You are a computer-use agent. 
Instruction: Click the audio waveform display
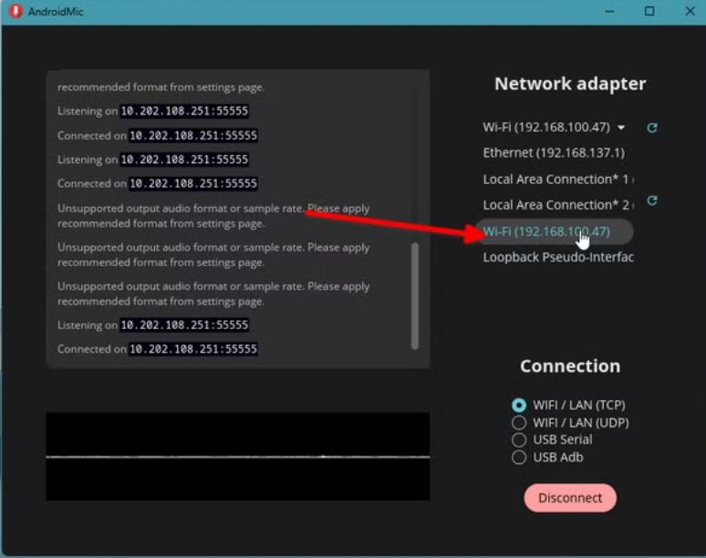(x=237, y=456)
